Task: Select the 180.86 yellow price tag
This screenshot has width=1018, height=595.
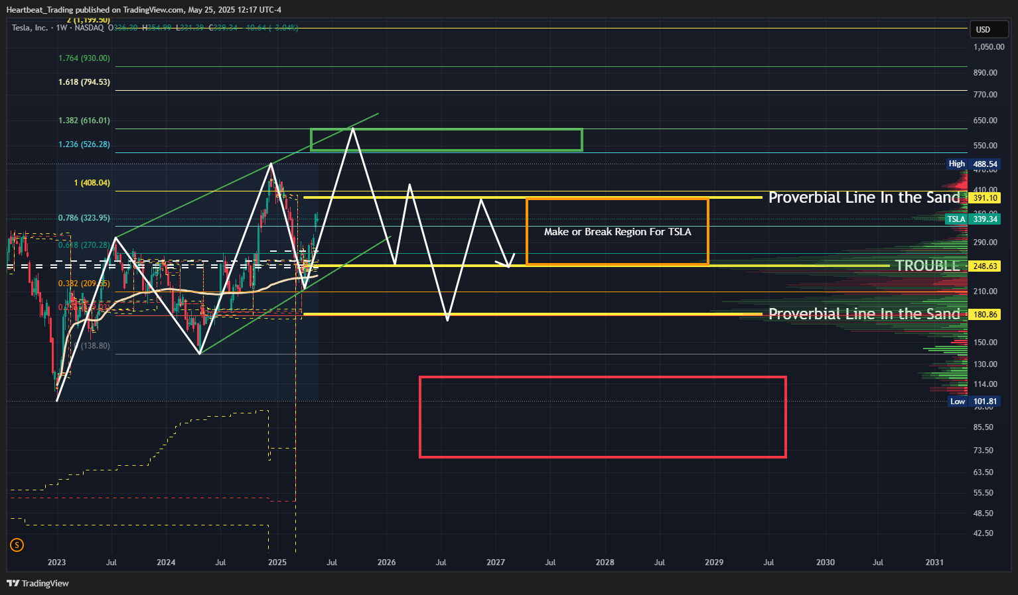Action: pyautogui.click(x=985, y=314)
